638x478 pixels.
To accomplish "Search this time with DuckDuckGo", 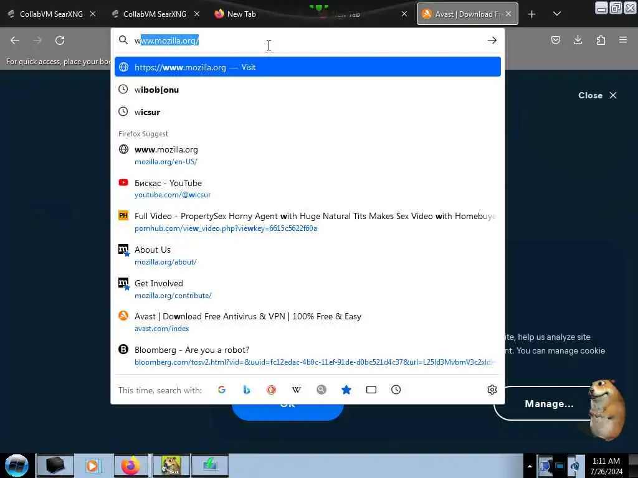I will point(272,390).
